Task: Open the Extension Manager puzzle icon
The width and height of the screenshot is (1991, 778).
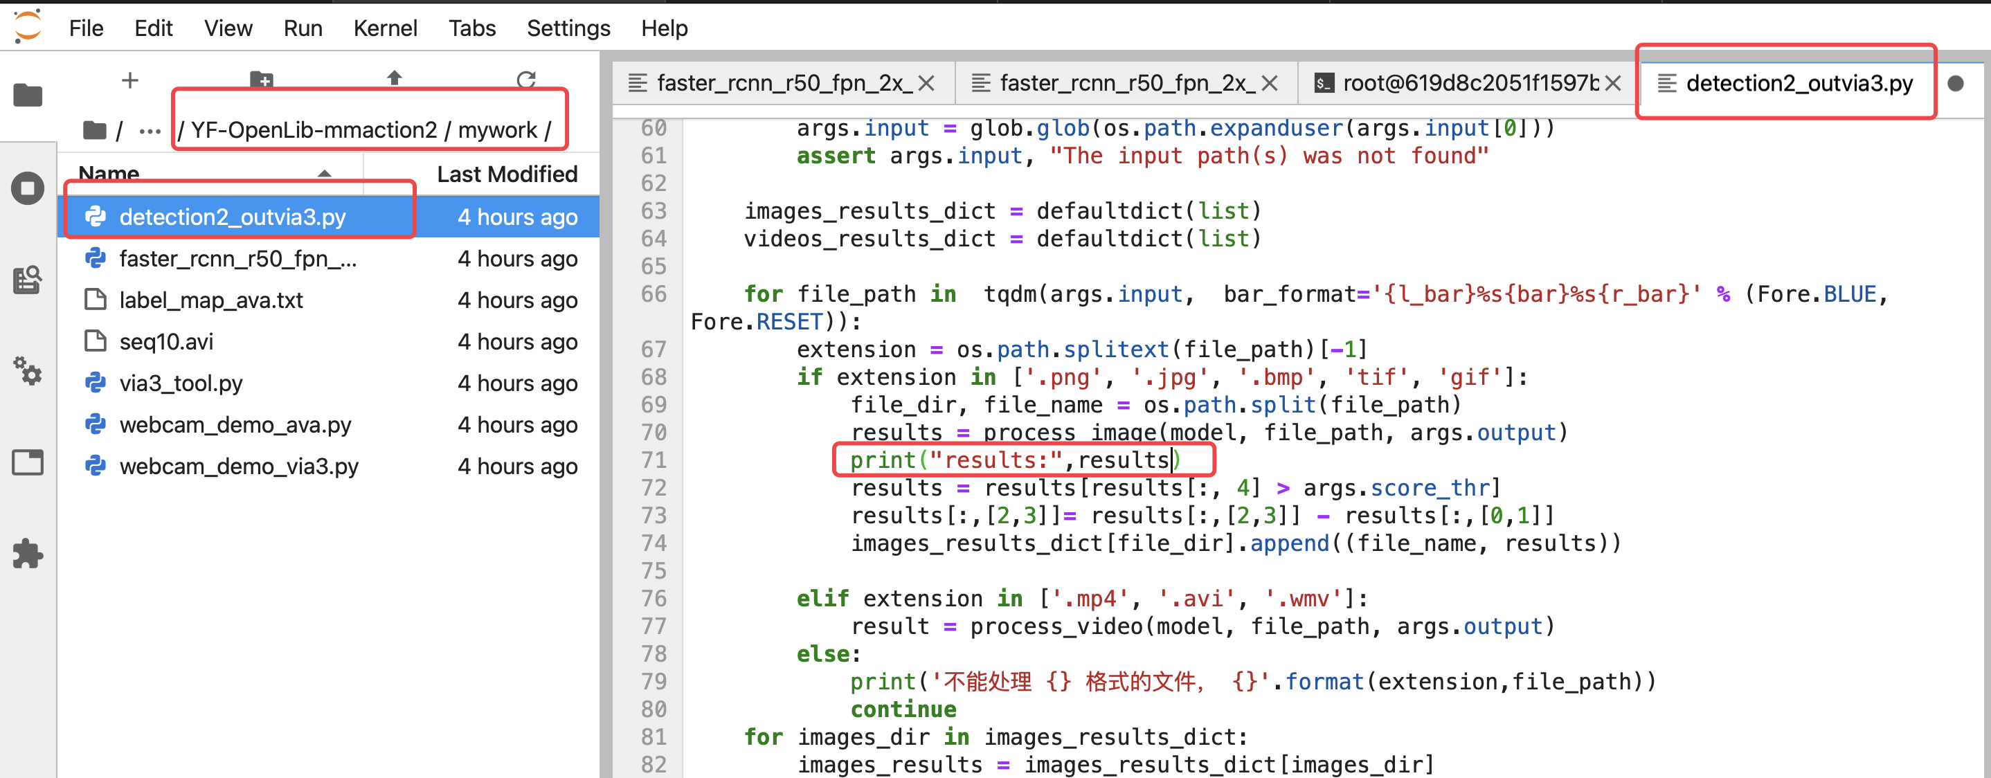Action: (28, 553)
